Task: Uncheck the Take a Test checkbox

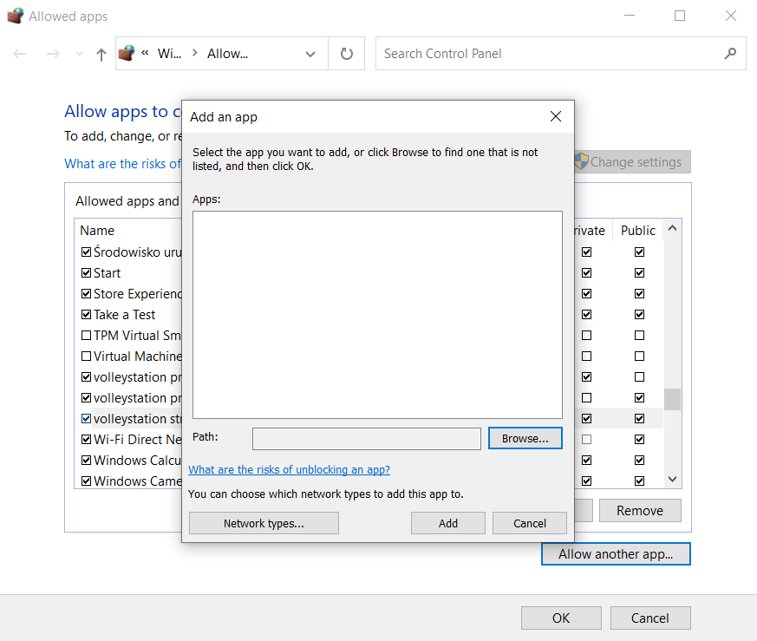Action: [86, 315]
